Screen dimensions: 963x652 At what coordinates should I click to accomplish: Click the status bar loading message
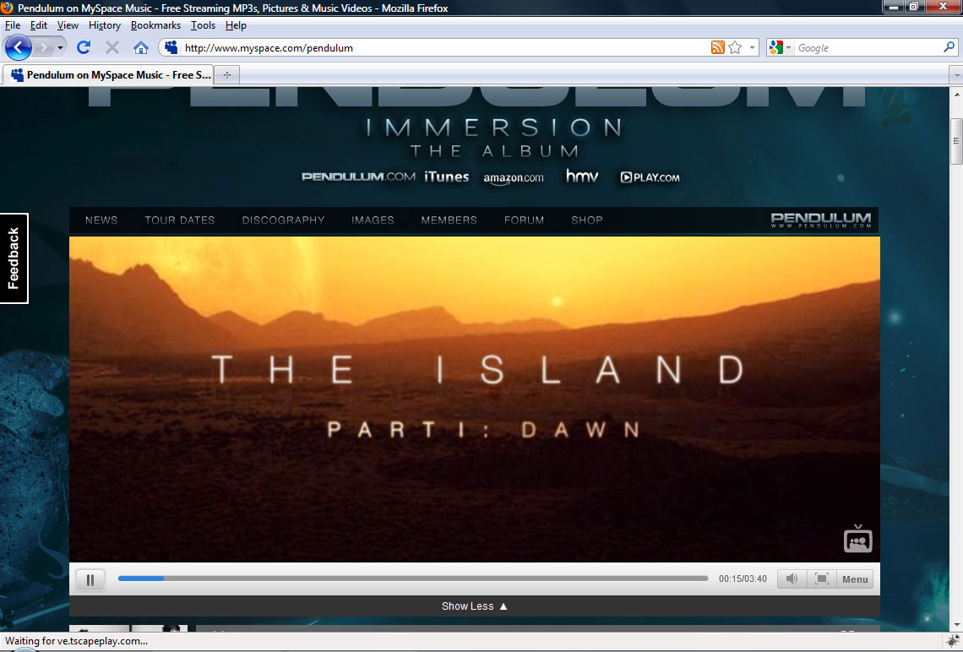pyautogui.click(x=76, y=641)
